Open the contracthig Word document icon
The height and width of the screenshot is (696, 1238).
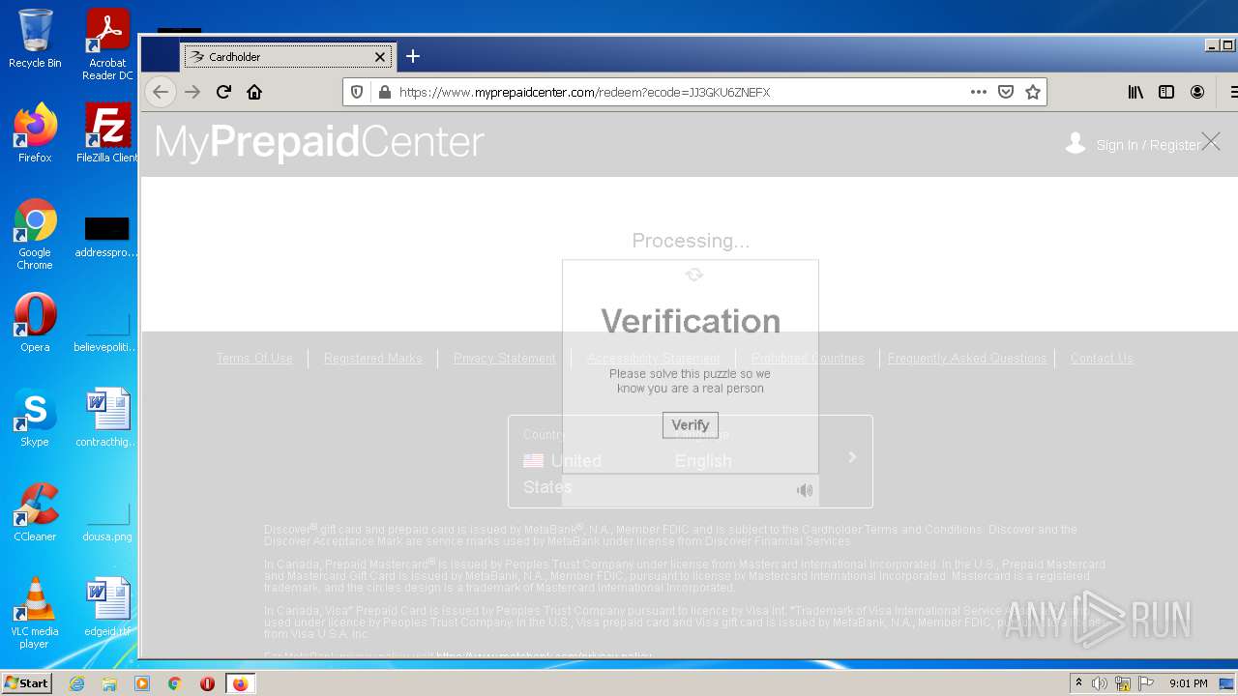(x=107, y=418)
